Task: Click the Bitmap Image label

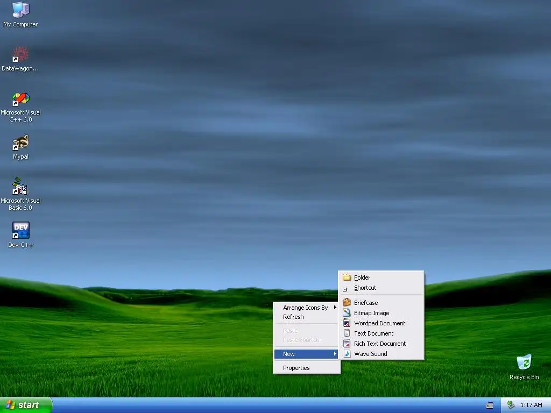Action: click(x=371, y=313)
